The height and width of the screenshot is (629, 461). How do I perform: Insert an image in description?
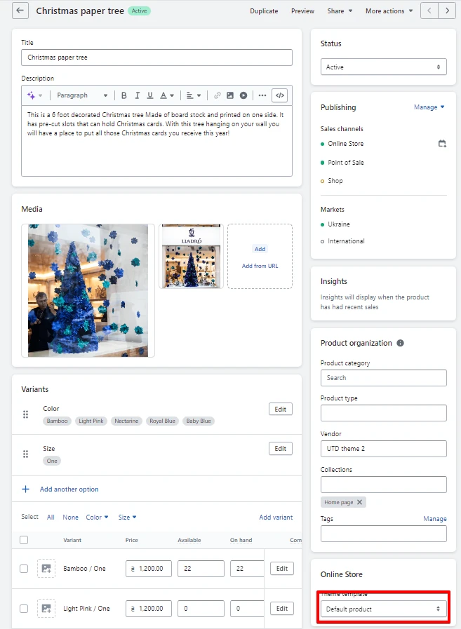(230, 95)
